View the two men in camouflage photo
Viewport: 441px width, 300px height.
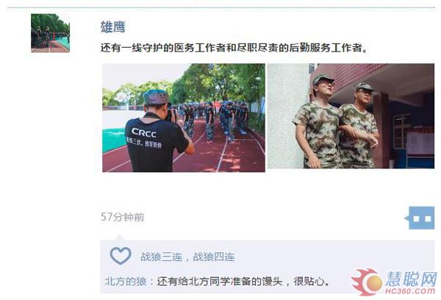click(351, 116)
